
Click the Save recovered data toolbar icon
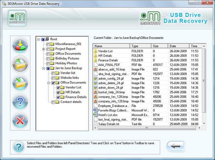pyautogui.click(x=20, y=45)
